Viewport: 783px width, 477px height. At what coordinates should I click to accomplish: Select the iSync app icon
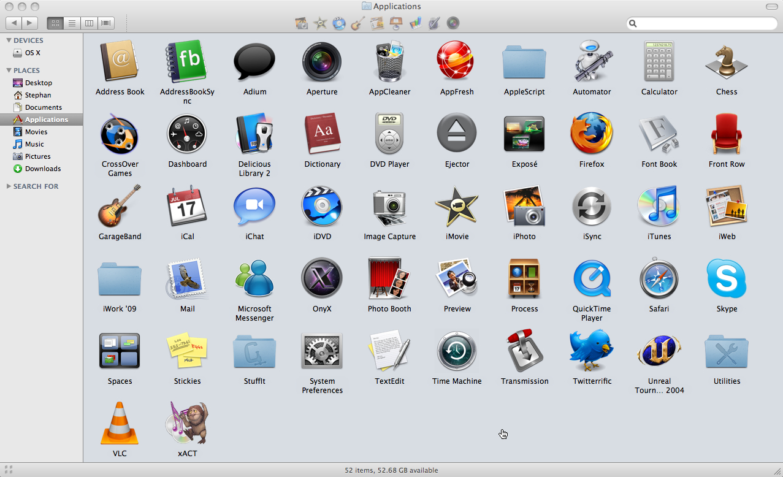[592, 206]
